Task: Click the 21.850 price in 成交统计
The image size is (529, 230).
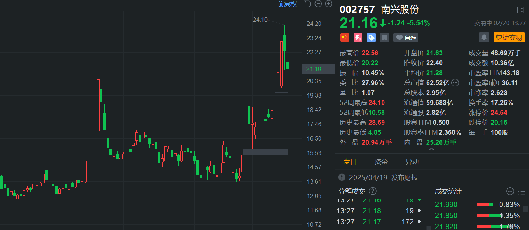Action: point(446,216)
